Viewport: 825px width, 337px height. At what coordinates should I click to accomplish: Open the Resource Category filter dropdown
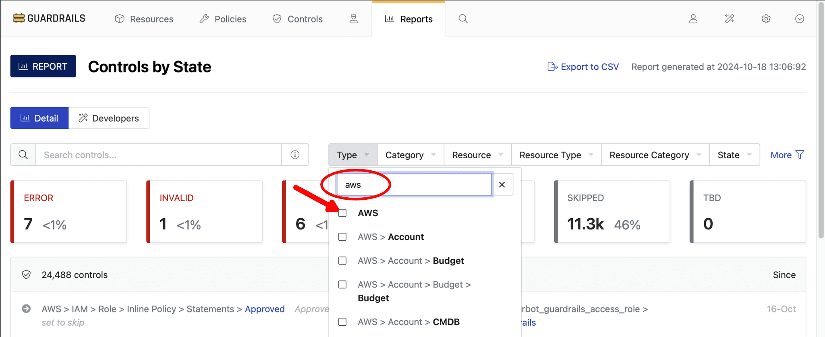655,155
